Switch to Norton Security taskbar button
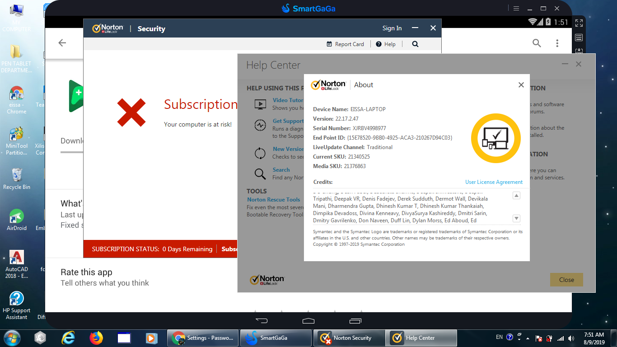 click(x=349, y=338)
